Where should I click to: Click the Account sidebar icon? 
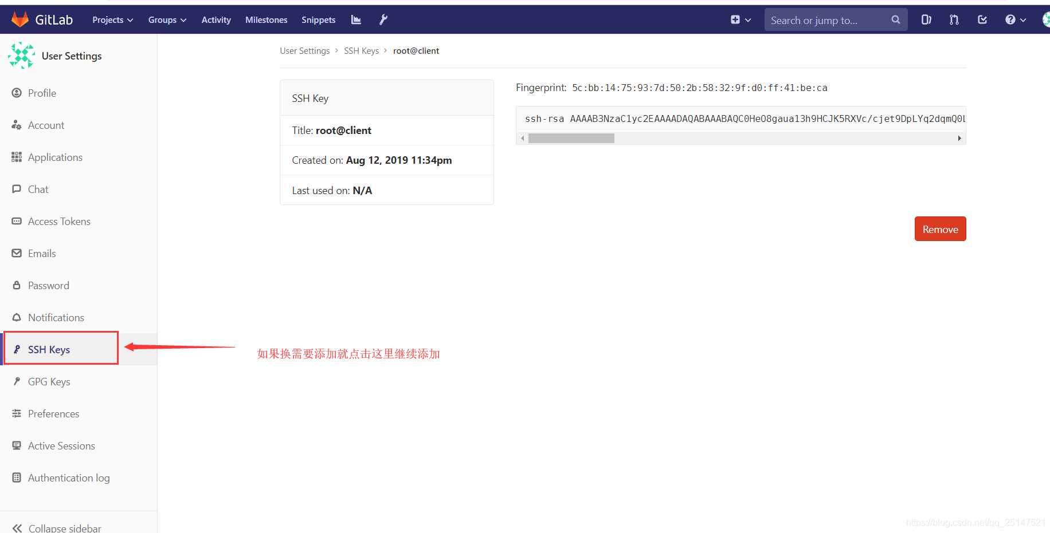[17, 125]
